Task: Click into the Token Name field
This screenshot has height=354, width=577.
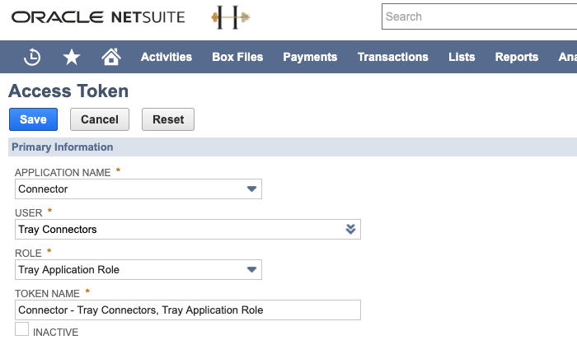Action: [188, 310]
